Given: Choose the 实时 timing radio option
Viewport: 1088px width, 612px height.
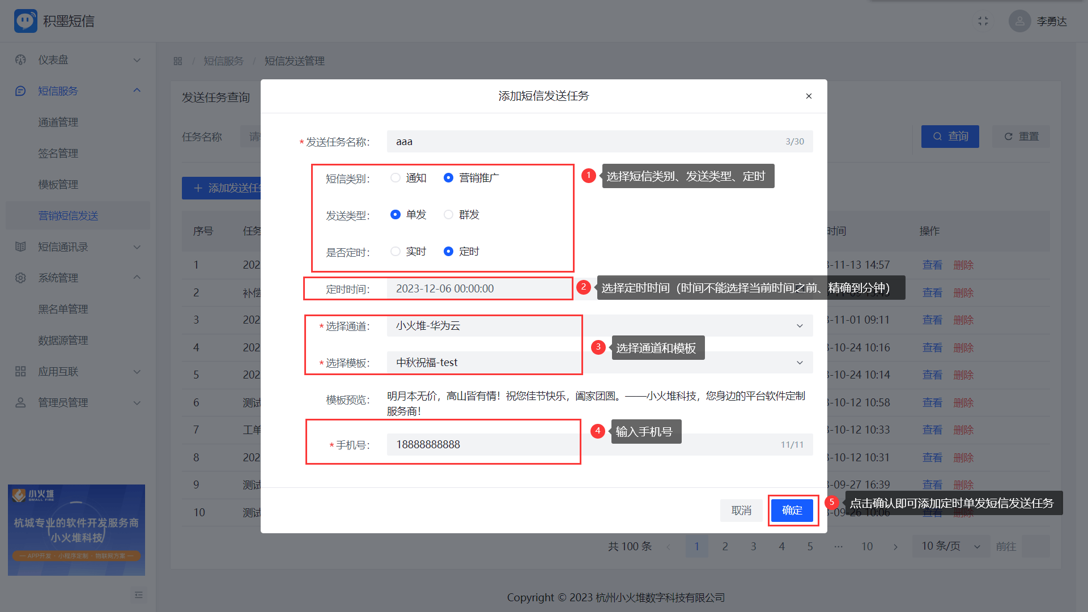Looking at the screenshot, I should (396, 252).
